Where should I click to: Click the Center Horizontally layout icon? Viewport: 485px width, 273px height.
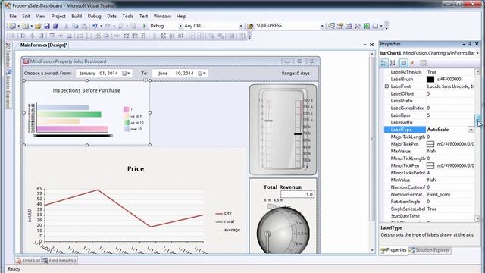(192, 36)
